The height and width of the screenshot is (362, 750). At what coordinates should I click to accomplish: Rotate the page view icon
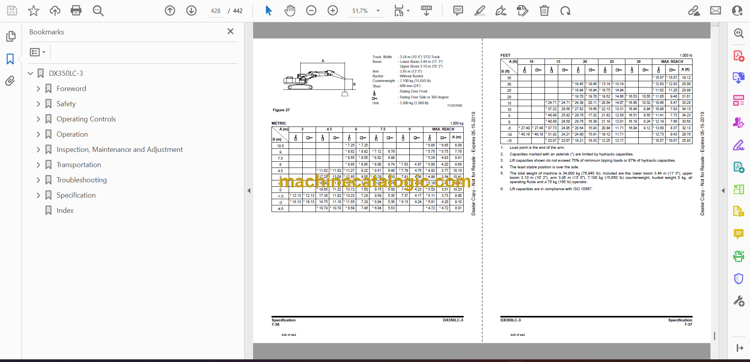[565, 11]
